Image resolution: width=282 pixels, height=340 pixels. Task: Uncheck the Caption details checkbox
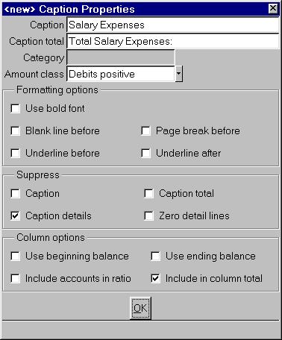tap(15, 215)
